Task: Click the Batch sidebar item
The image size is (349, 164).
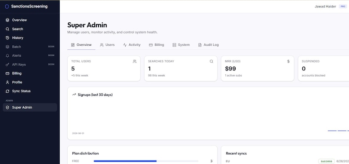Action: (x=30, y=47)
